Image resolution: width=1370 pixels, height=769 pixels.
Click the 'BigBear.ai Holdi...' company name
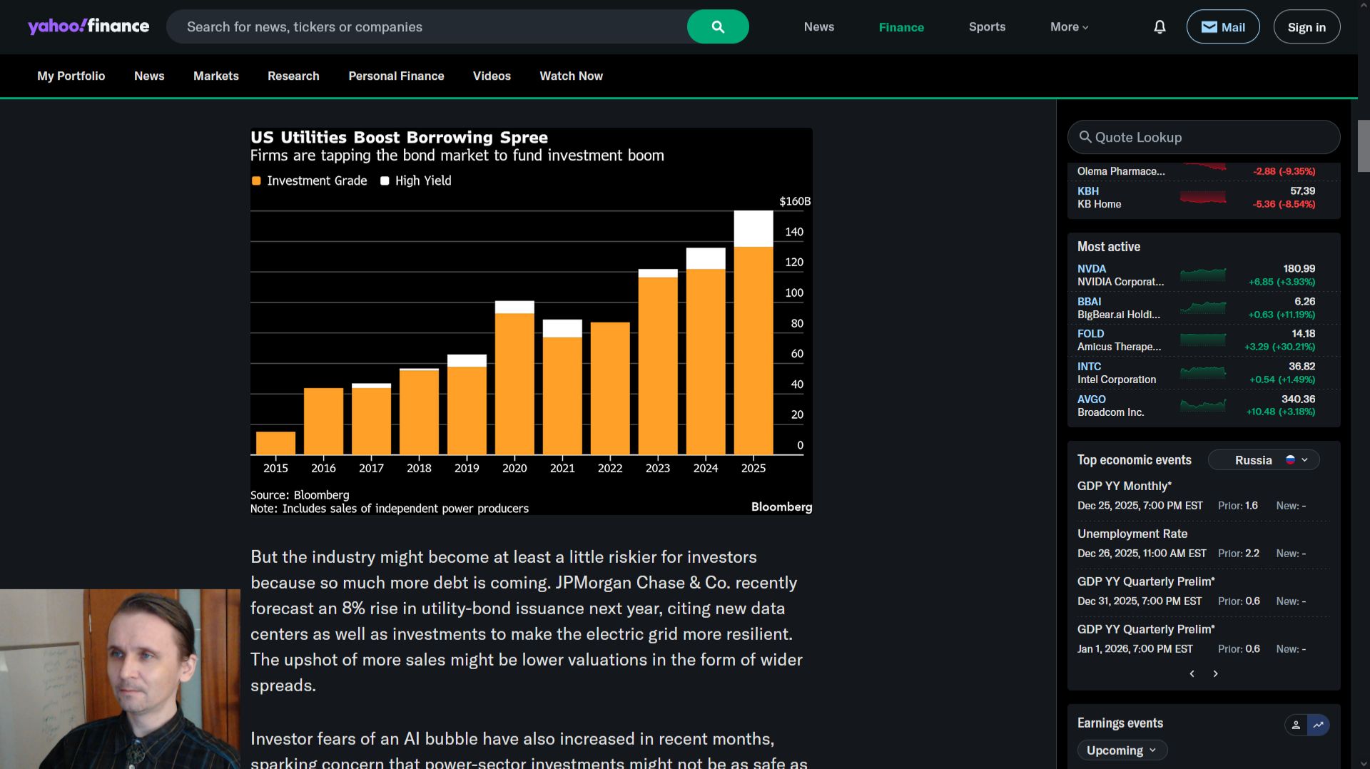[1119, 315]
